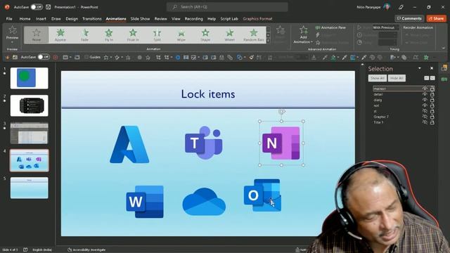Click the Hide All button

pos(397,78)
